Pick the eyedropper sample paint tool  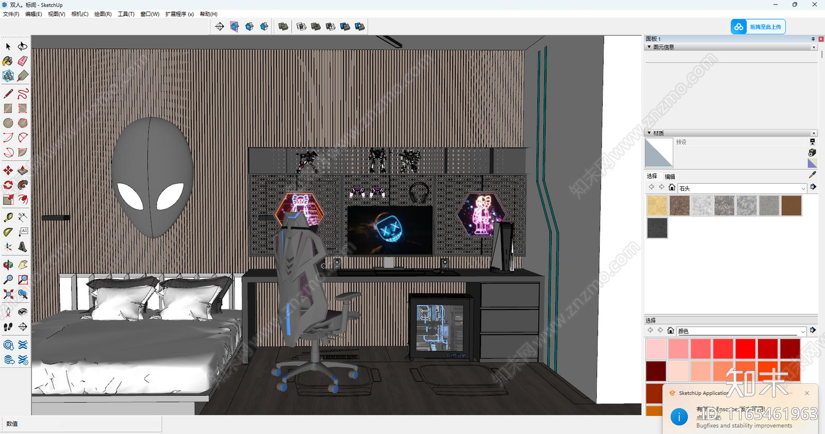click(813, 175)
